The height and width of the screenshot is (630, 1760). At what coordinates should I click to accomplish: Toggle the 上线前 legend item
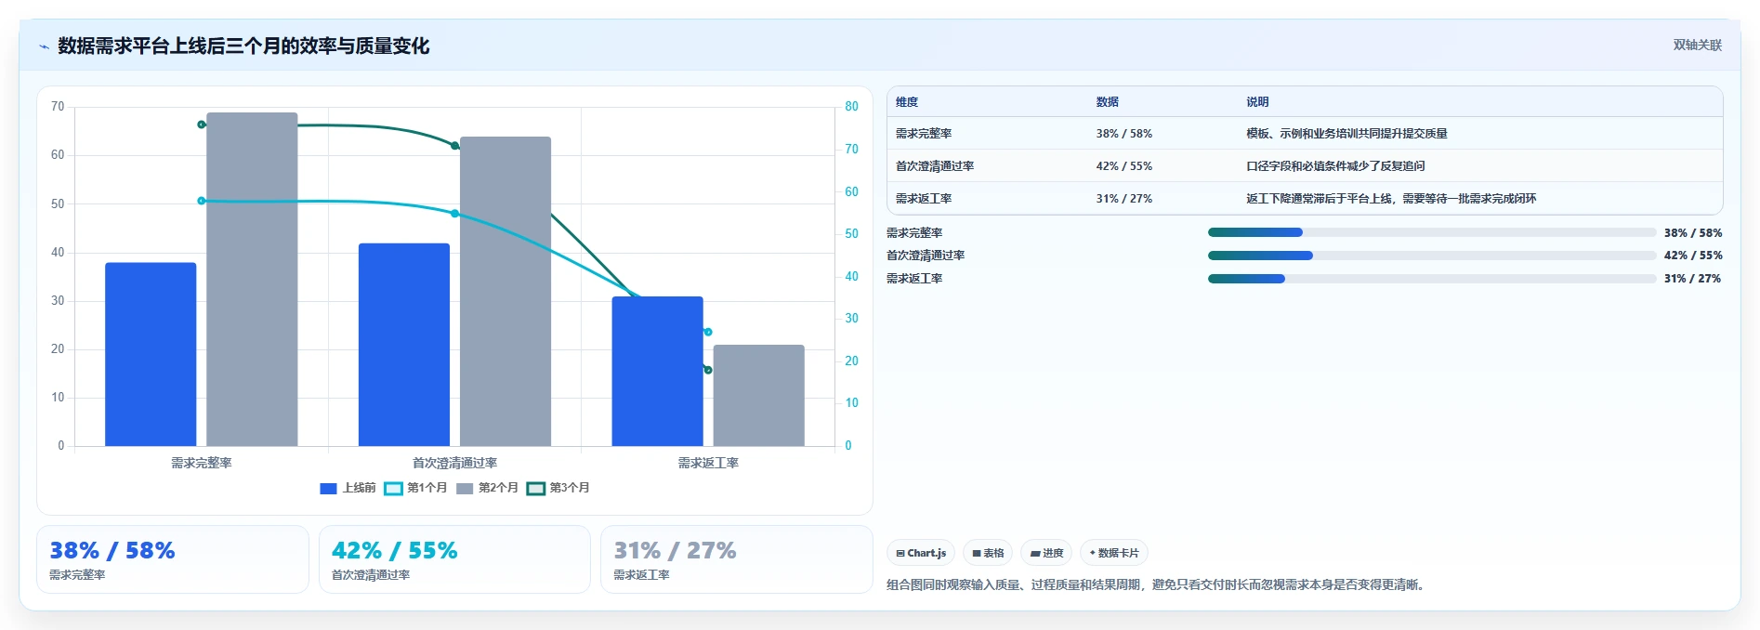coord(348,488)
